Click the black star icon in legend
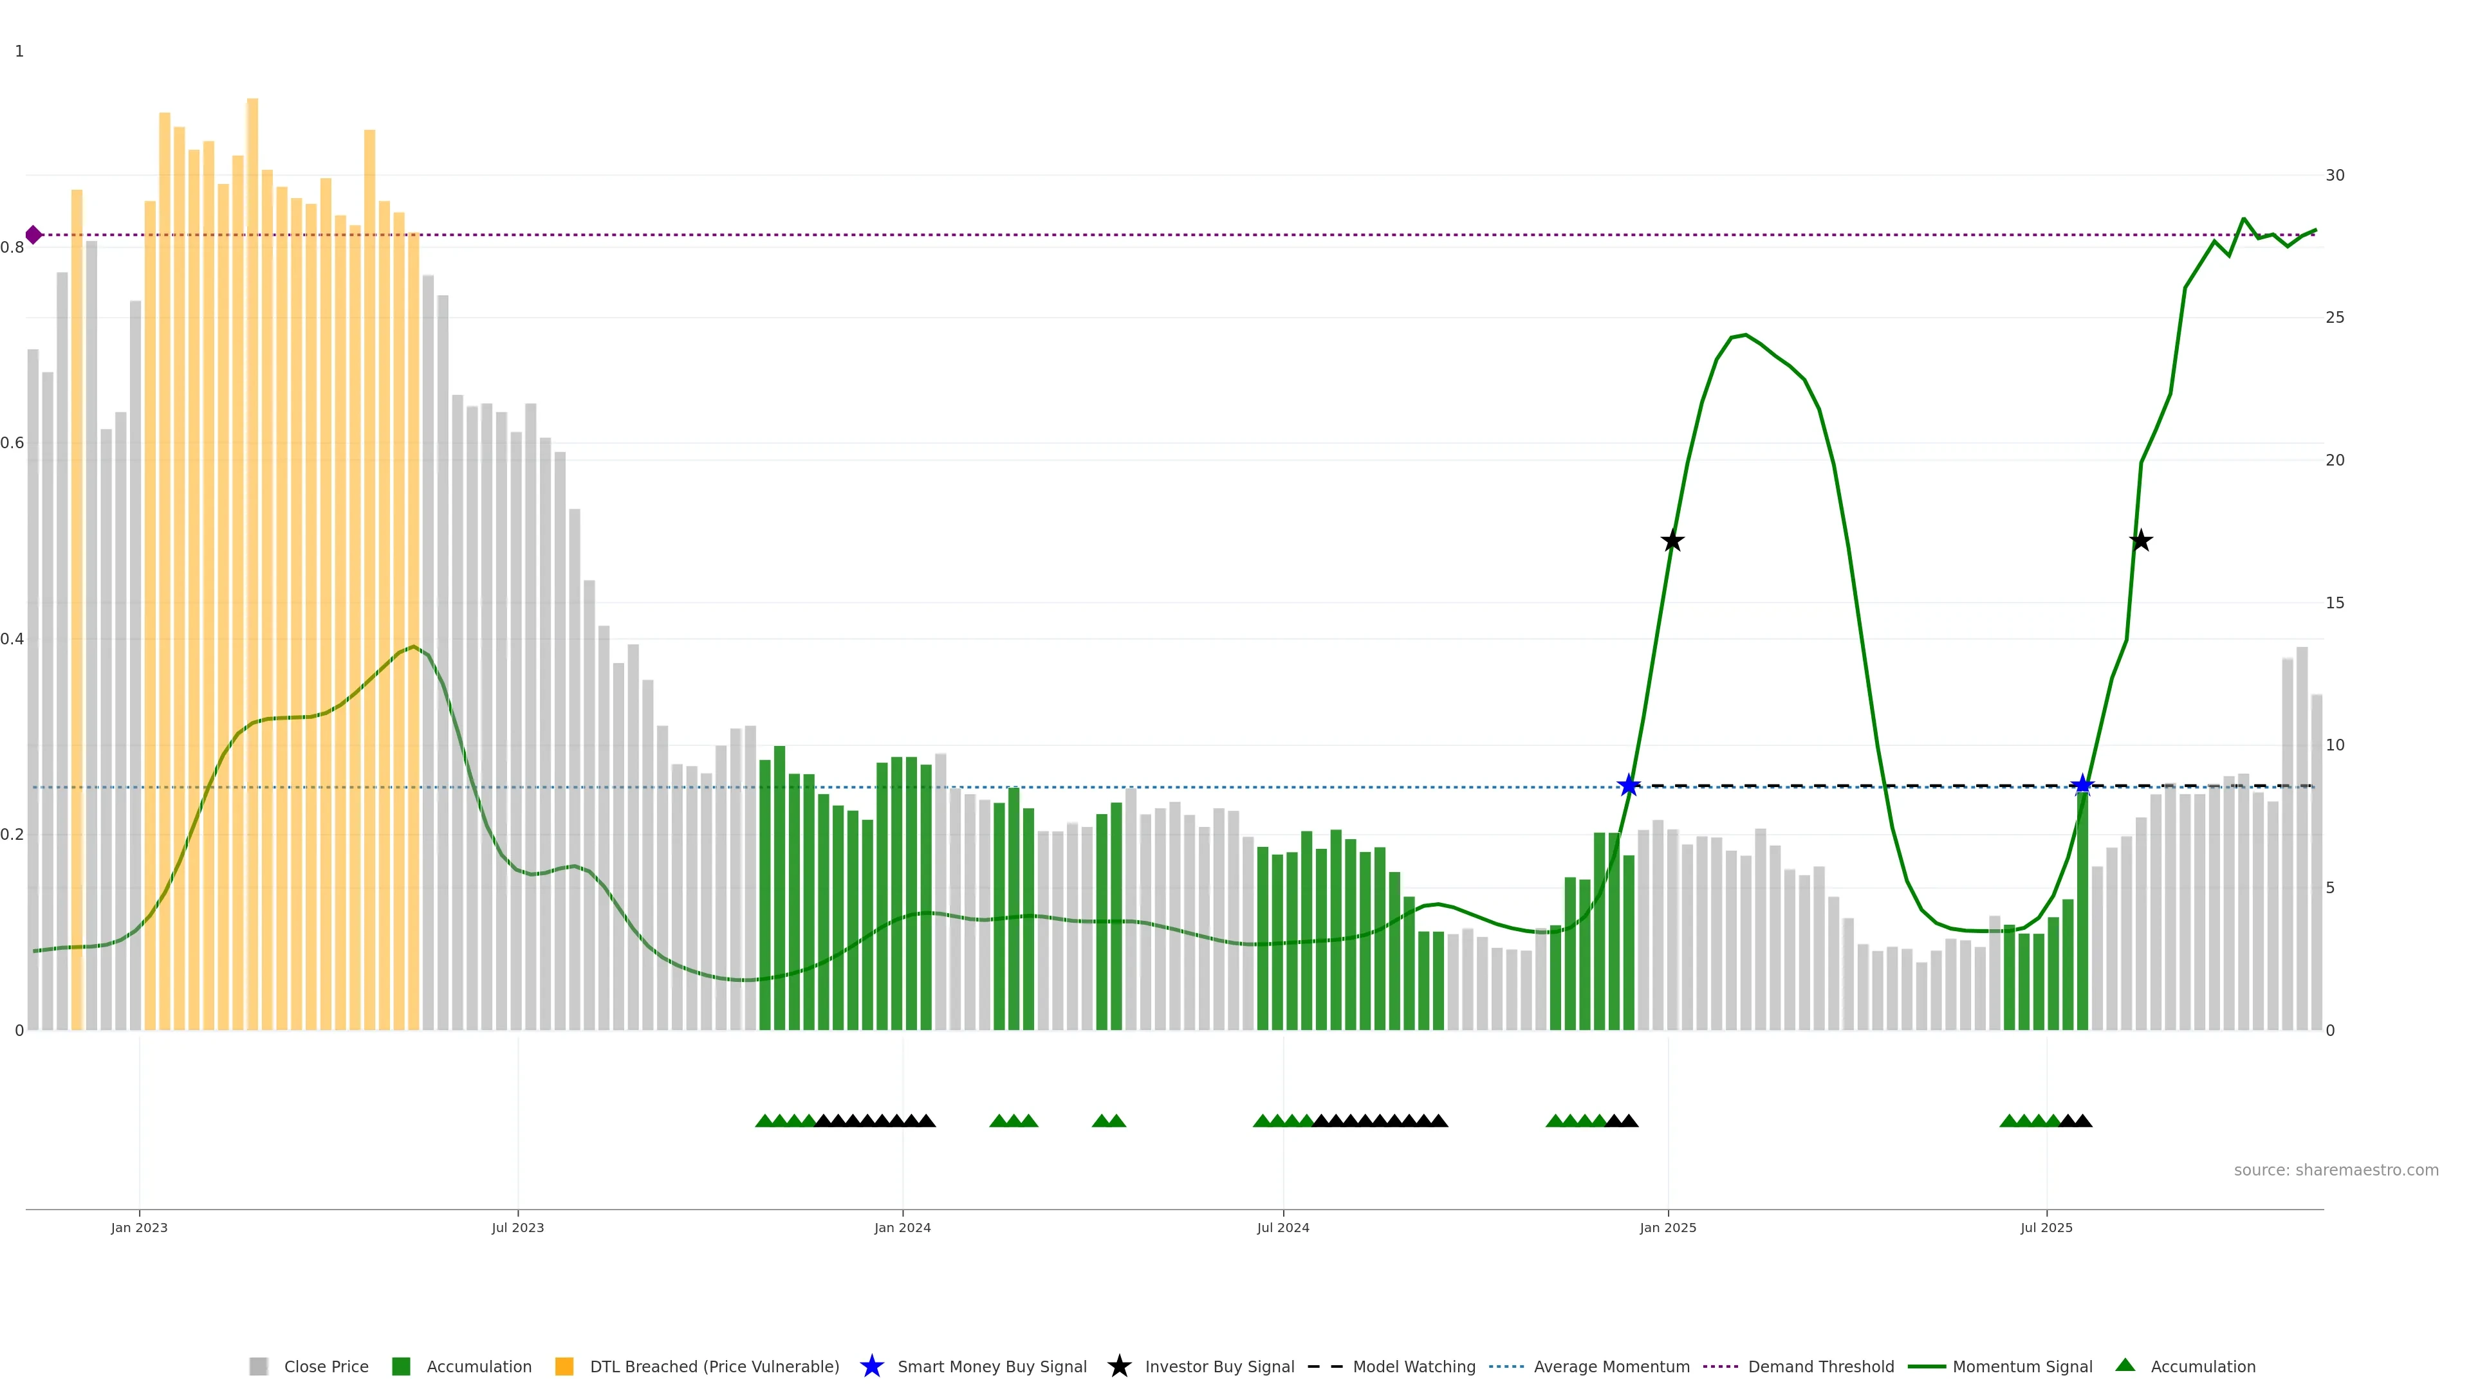 click(1118, 1366)
